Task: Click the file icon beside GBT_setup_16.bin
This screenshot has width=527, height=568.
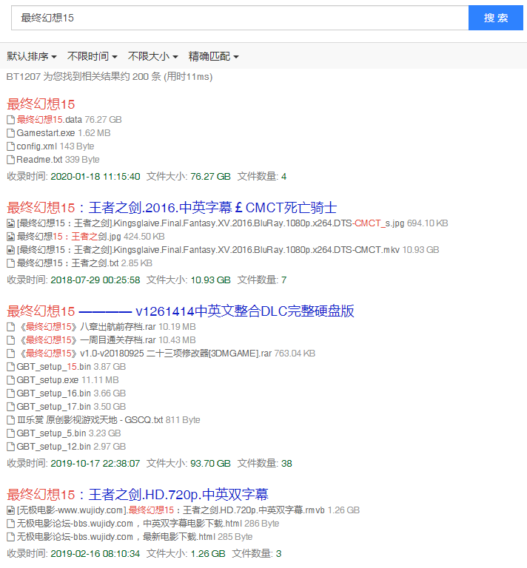Action: click(x=11, y=393)
